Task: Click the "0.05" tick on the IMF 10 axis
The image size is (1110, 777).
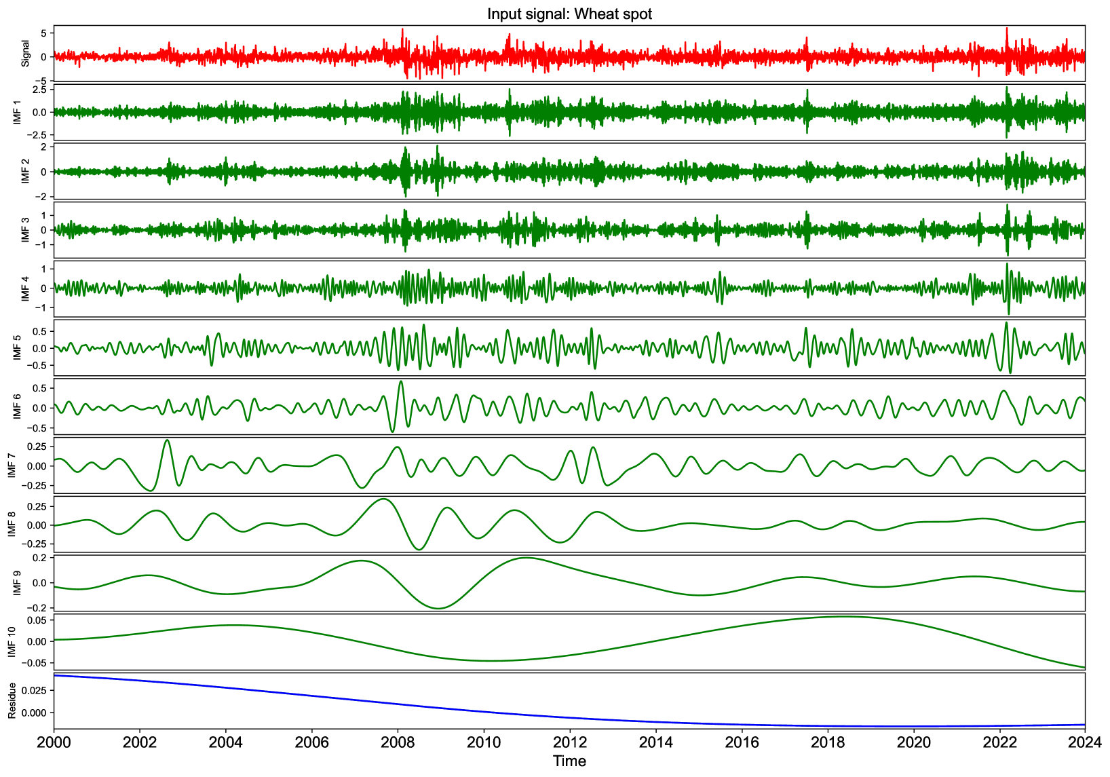Action: 38,620
